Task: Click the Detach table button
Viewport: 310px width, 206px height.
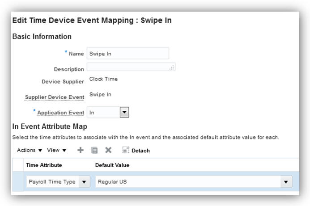Action: pos(136,151)
